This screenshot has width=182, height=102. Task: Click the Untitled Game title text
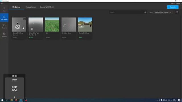click(x=67, y=33)
